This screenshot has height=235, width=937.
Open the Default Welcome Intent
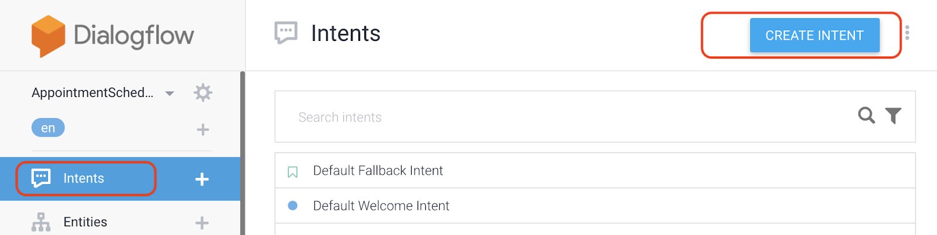click(381, 206)
